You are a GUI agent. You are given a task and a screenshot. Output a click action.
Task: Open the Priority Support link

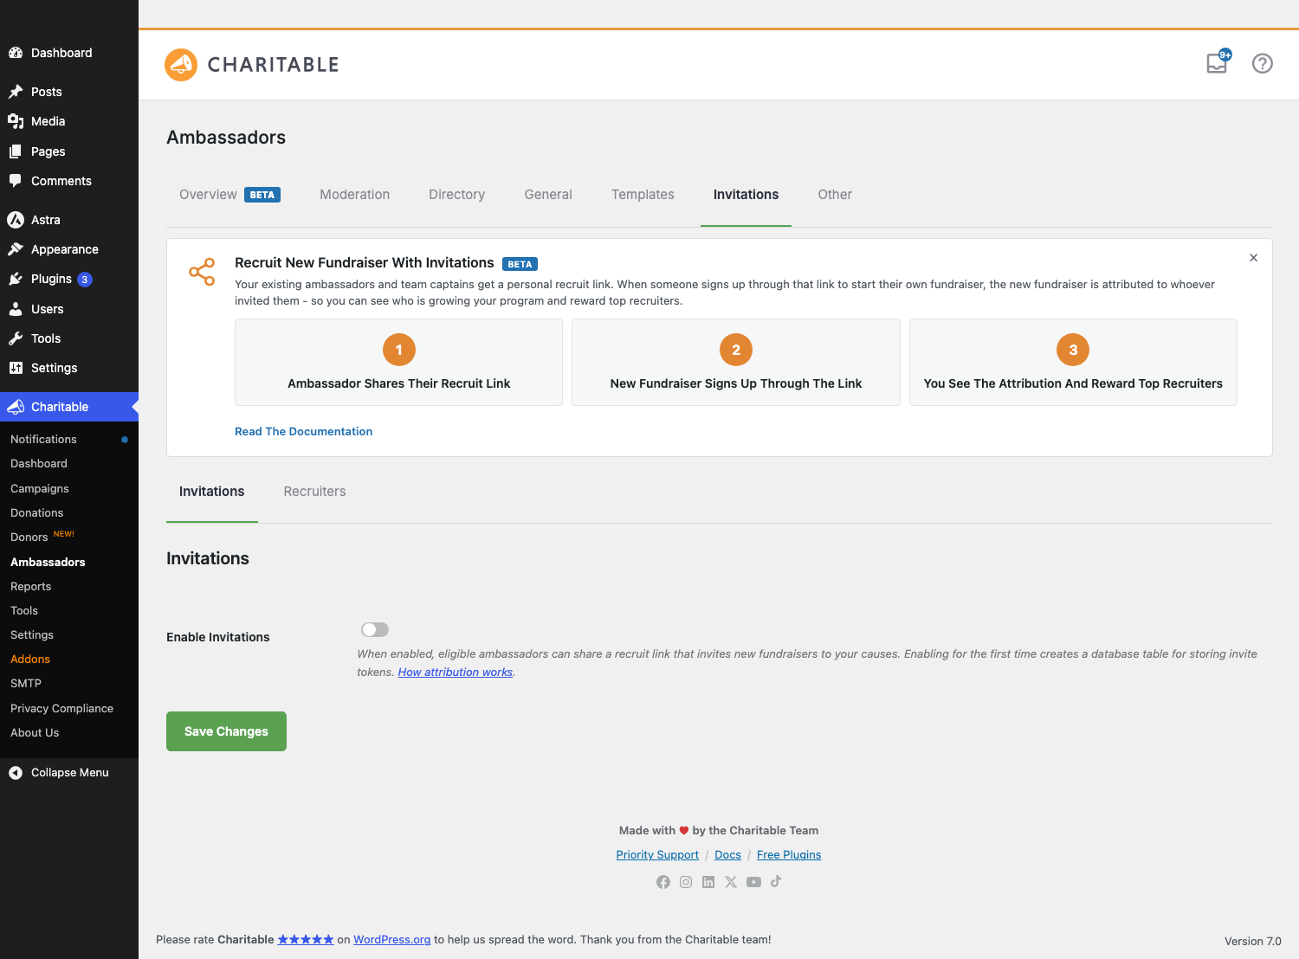click(x=657, y=855)
